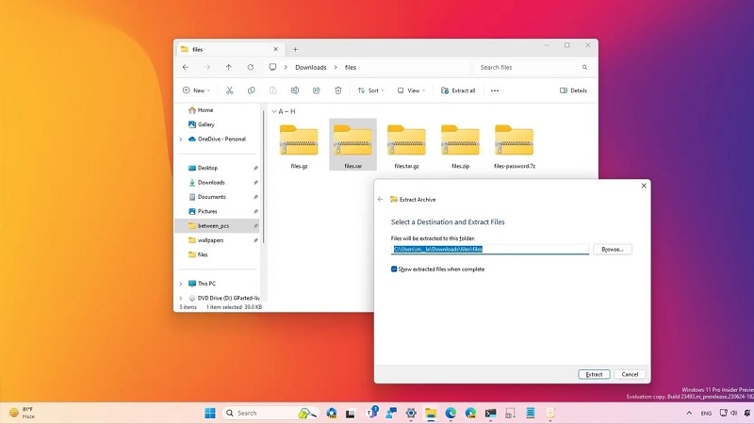Select the files.tar.gz archive
The height and width of the screenshot is (424, 754).
coord(406,145)
